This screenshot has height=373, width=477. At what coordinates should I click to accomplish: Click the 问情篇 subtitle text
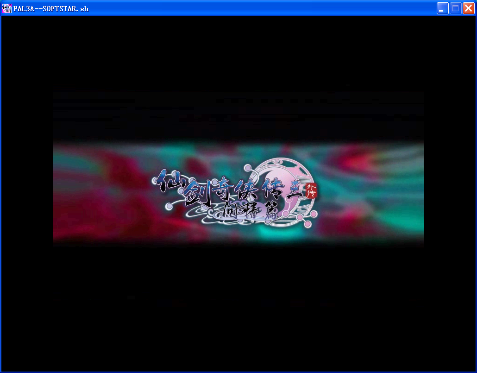pyautogui.click(x=249, y=210)
